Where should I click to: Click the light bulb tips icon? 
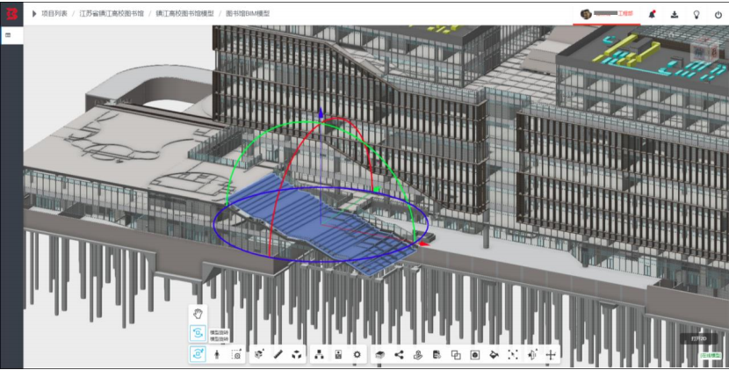(697, 14)
